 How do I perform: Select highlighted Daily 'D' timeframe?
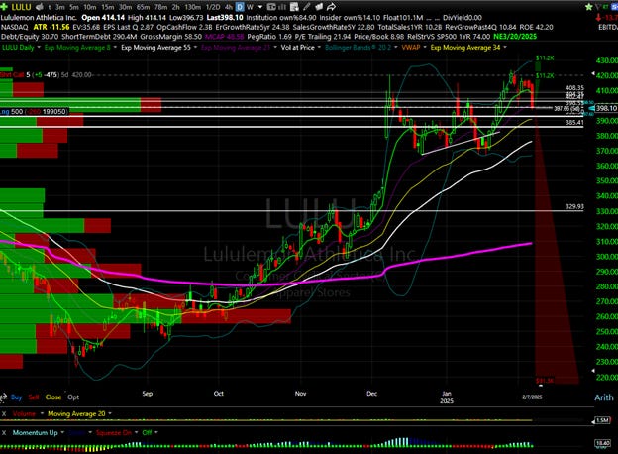click(240, 7)
